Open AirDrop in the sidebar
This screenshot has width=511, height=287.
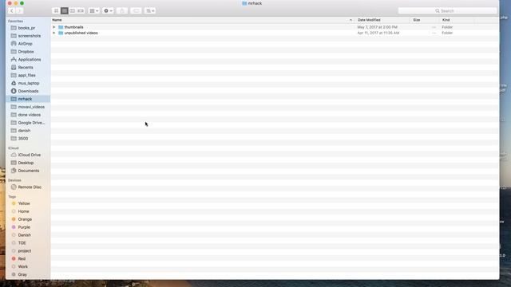click(x=28, y=44)
